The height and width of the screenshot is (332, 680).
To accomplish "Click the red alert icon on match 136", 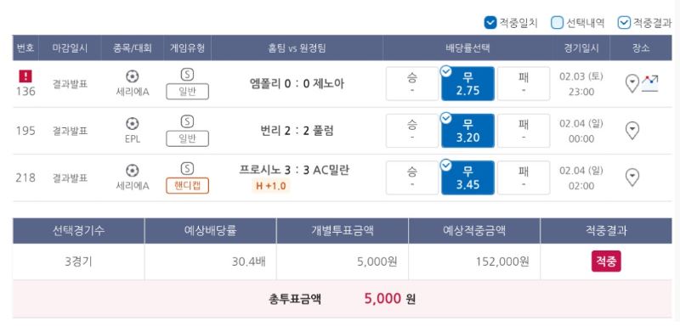I will point(25,76).
